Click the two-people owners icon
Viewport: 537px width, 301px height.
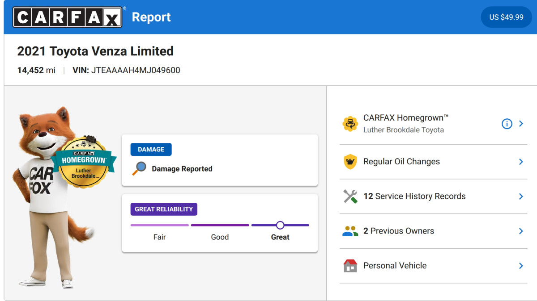(350, 231)
